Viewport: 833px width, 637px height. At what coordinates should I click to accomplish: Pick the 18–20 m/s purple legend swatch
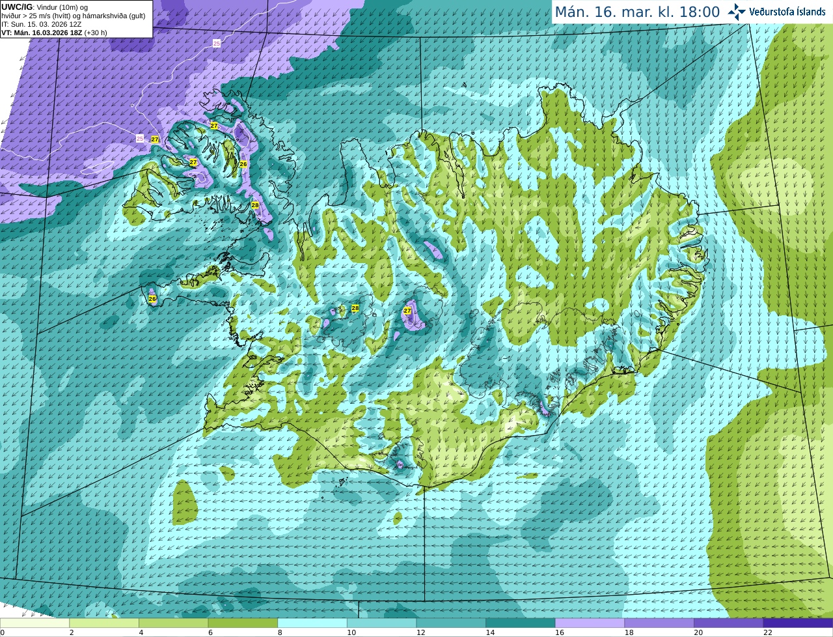659,623
